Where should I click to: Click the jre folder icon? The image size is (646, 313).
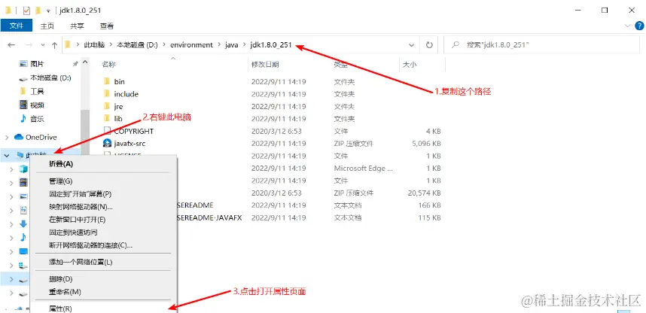coord(107,106)
